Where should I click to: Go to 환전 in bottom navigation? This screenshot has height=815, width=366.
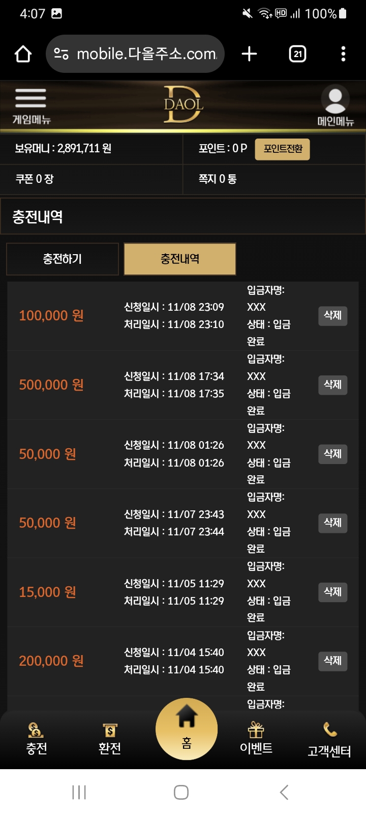[x=109, y=739]
